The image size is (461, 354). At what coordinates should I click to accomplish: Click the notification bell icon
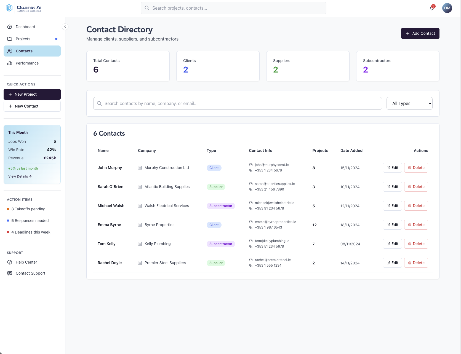tap(431, 9)
